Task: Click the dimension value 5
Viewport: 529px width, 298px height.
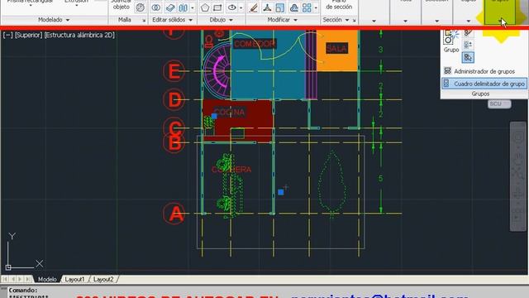Action: [380, 178]
